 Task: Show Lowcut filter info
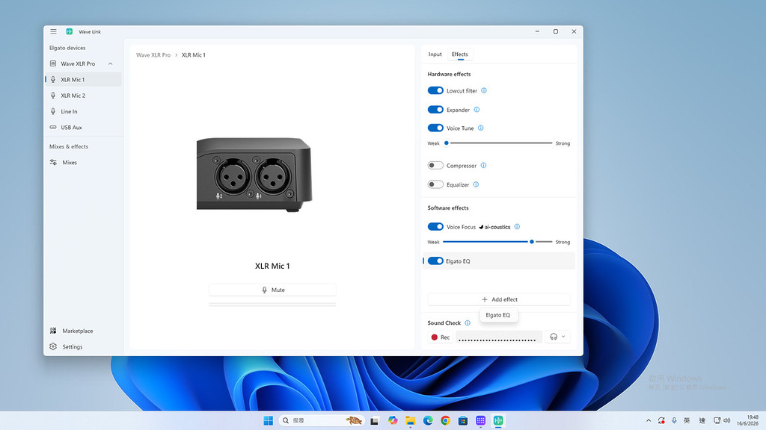coord(484,90)
